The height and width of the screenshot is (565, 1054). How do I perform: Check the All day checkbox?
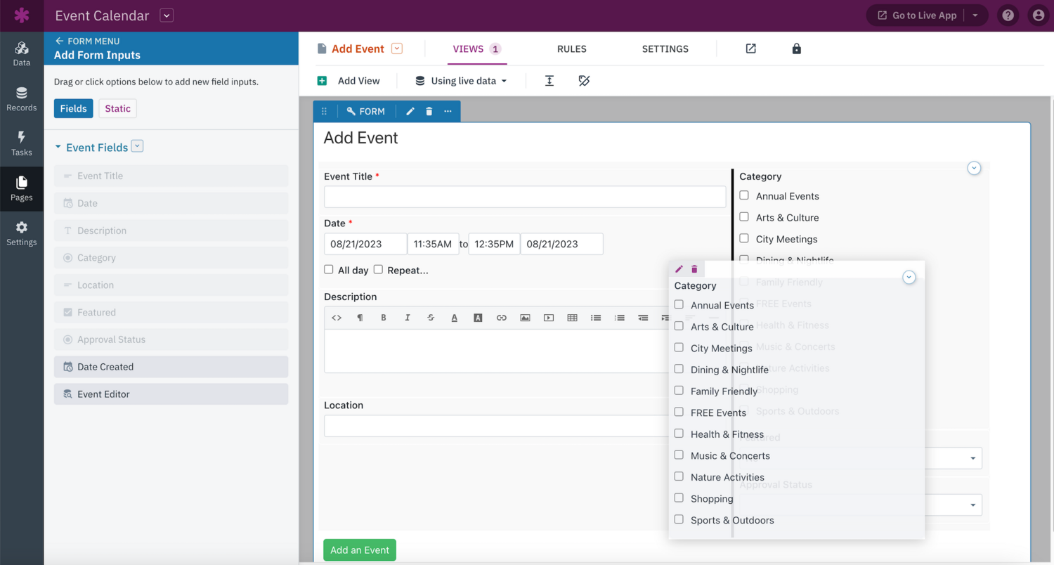pos(328,269)
